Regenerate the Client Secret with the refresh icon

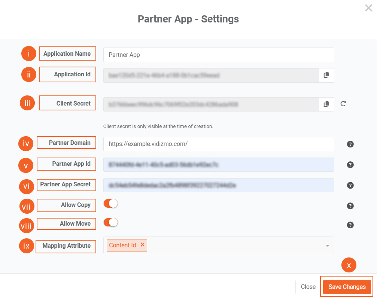(343, 104)
